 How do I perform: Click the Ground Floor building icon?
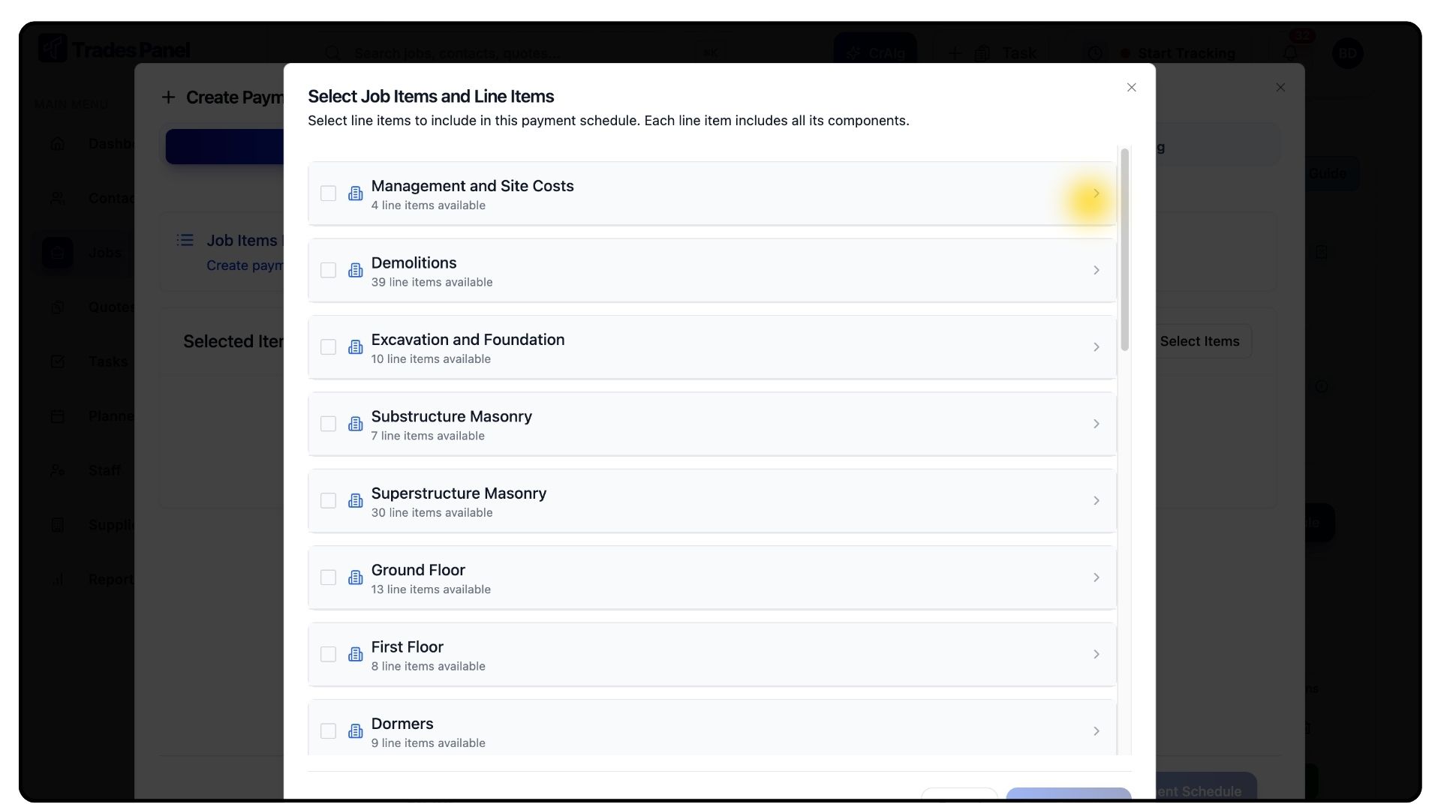pos(356,577)
